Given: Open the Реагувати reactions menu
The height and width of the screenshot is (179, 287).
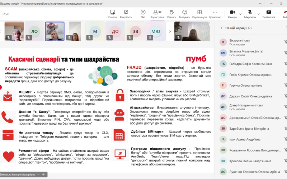Looking at the screenshot, I should tap(184, 14).
